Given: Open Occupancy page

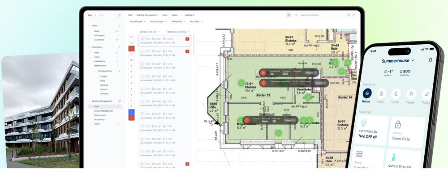Looking at the screenshot, I should (x=99, y=119).
